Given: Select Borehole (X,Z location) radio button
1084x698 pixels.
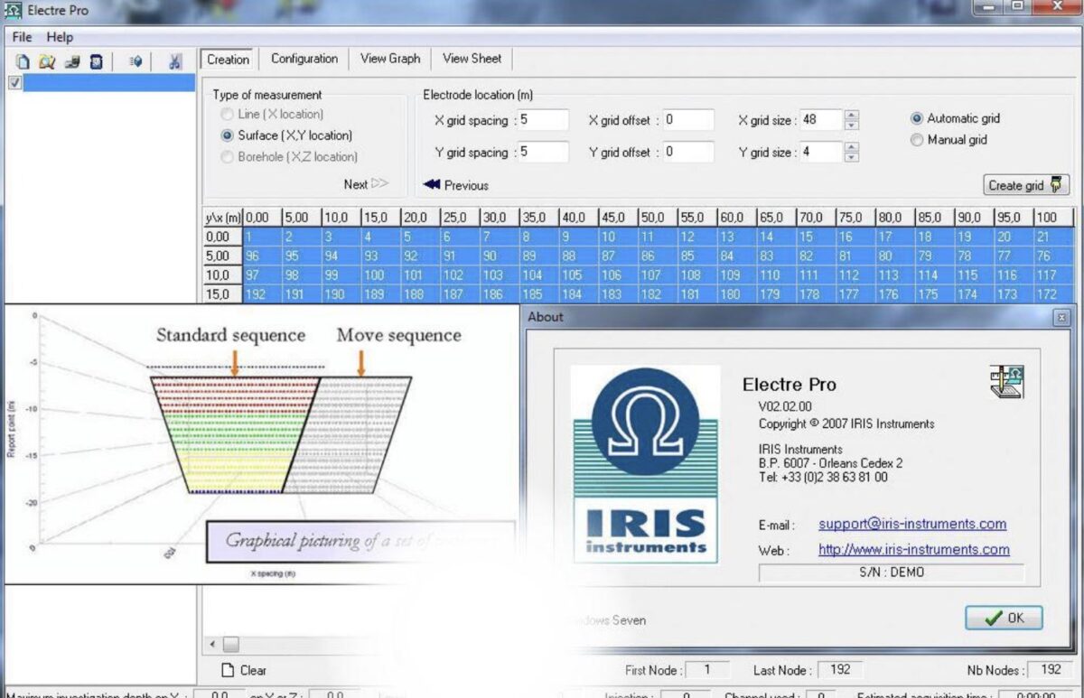Looking at the screenshot, I should point(227,157).
